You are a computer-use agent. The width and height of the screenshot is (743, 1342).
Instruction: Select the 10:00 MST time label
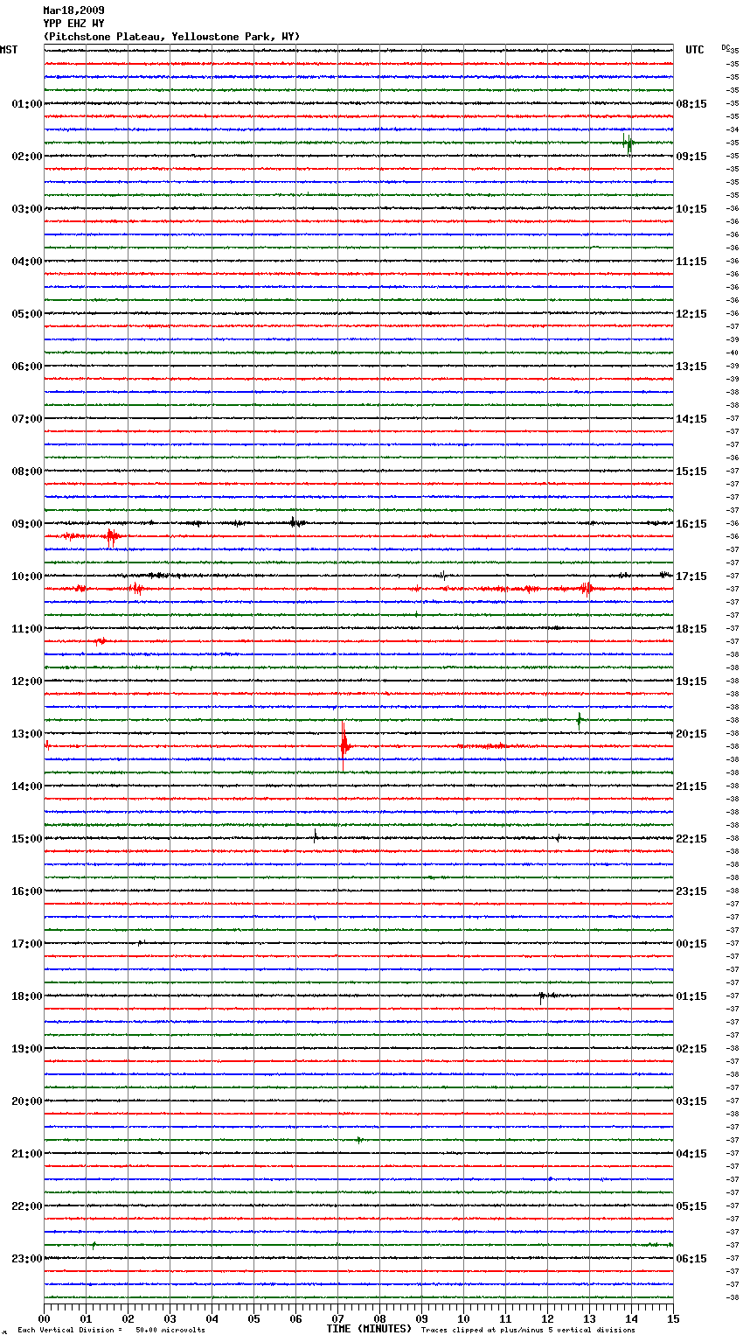coord(26,577)
